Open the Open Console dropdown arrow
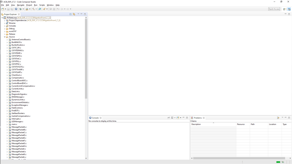 click(181, 118)
